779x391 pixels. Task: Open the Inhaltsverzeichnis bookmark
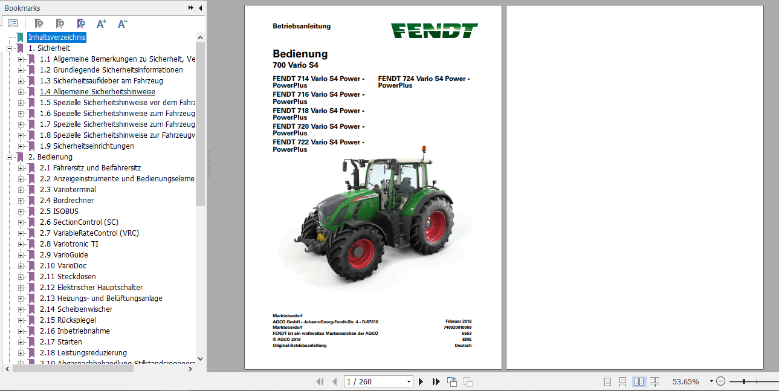(57, 37)
